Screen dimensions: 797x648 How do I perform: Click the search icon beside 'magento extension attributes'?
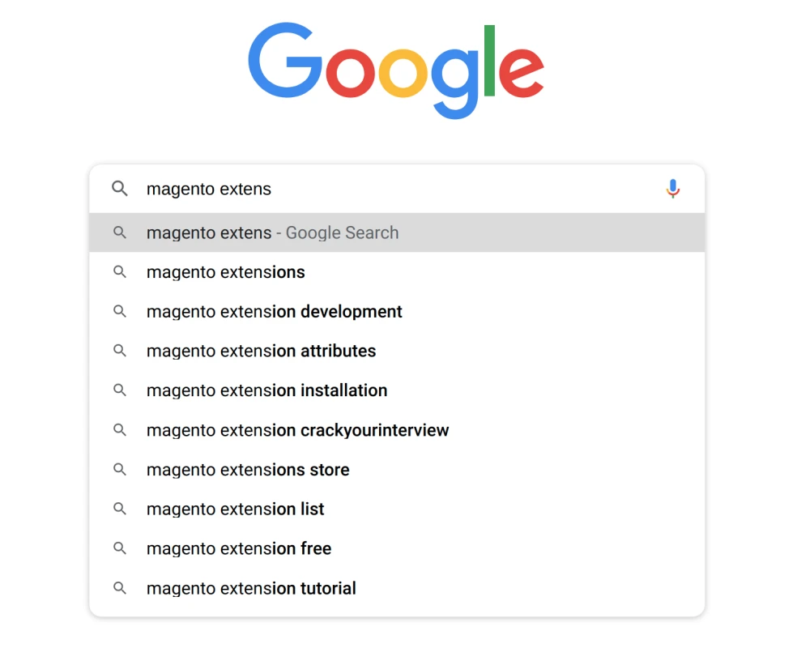point(119,351)
